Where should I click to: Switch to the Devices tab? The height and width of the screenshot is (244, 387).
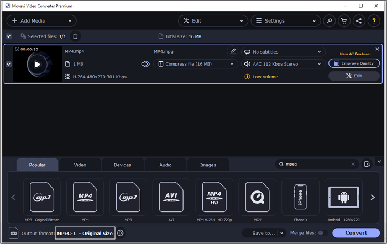tap(122, 165)
